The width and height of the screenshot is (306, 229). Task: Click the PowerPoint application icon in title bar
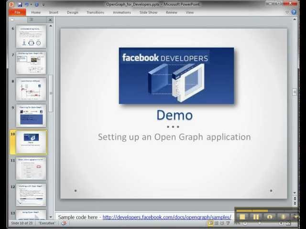click(x=11, y=4)
